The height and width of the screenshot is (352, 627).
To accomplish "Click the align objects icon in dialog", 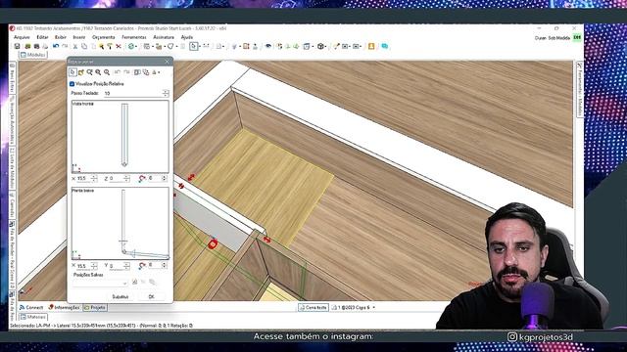I will point(146,72).
